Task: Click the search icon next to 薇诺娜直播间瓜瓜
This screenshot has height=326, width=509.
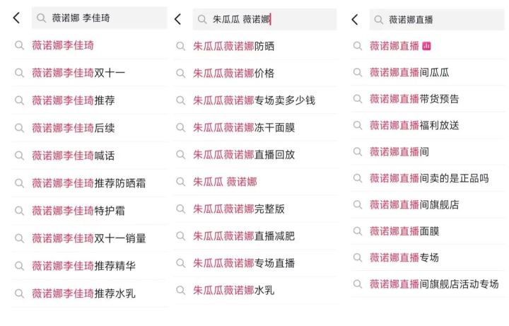Action: tap(356, 72)
